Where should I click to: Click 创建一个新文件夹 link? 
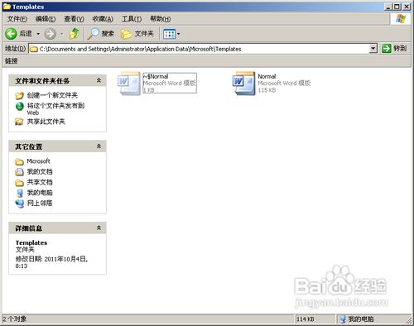coord(52,95)
